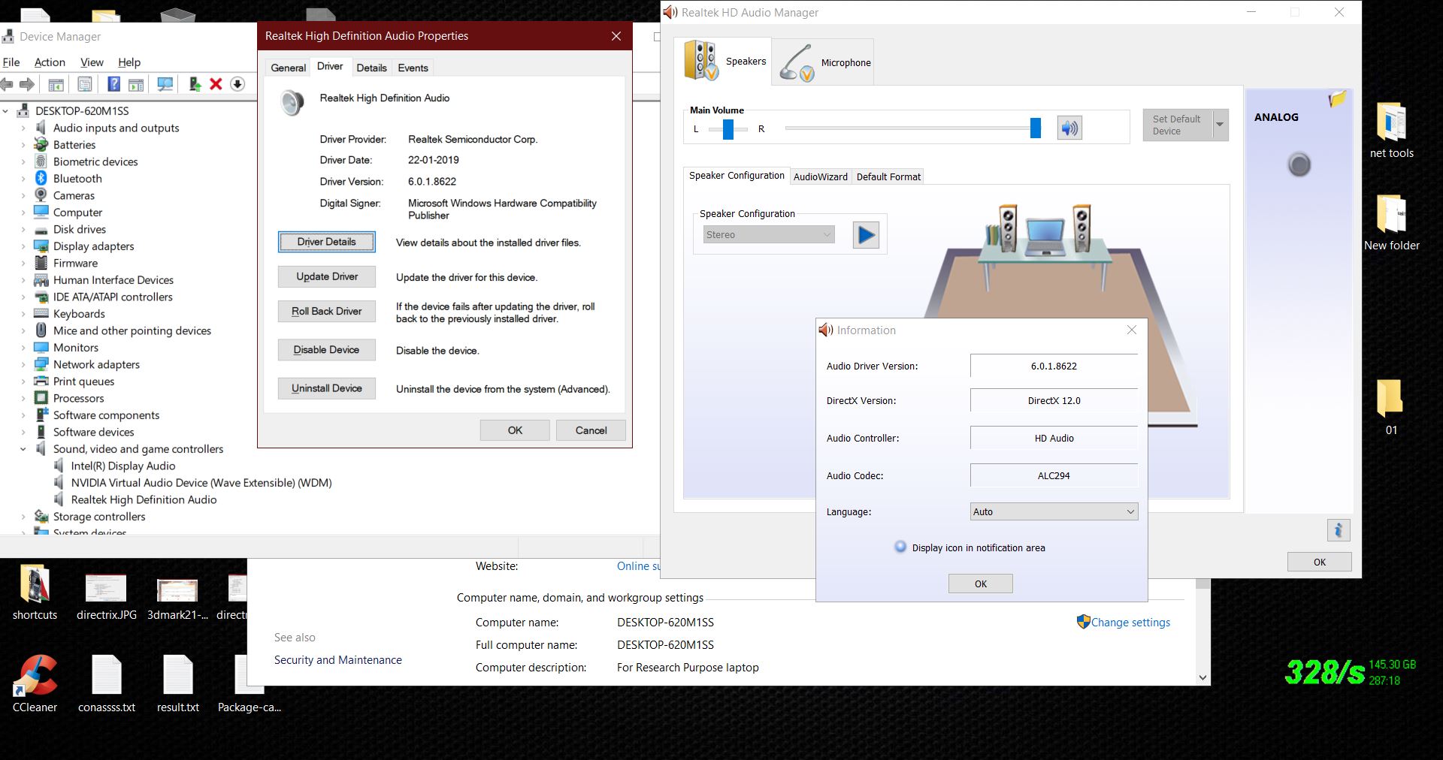Select the Speakers device icon in Realtek manager

(701, 62)
